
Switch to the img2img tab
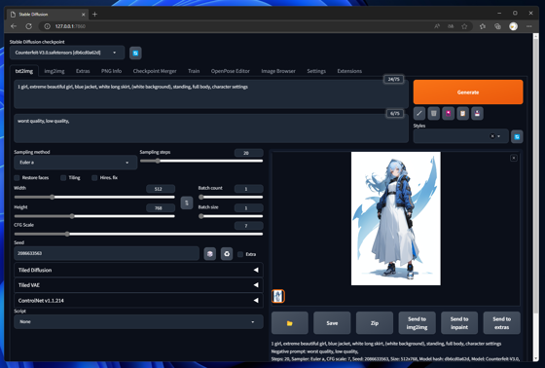click(54, 71)
